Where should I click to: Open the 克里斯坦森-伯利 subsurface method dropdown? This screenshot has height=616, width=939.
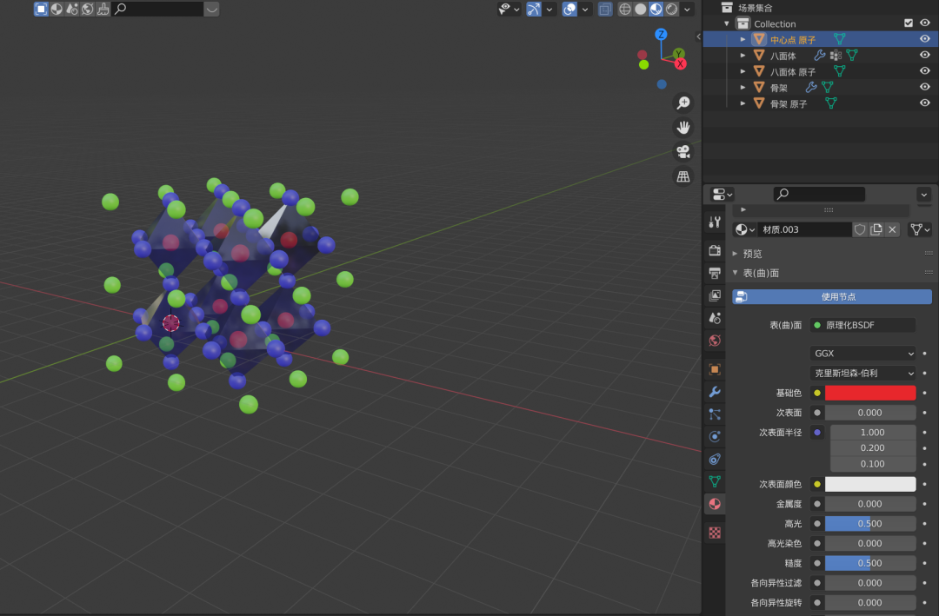pos(863,373)
